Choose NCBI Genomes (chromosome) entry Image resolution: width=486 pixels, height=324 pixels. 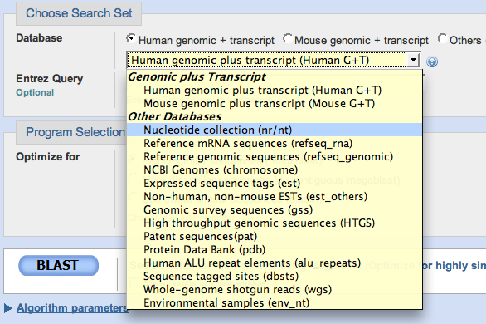click(x=275, y=169)
